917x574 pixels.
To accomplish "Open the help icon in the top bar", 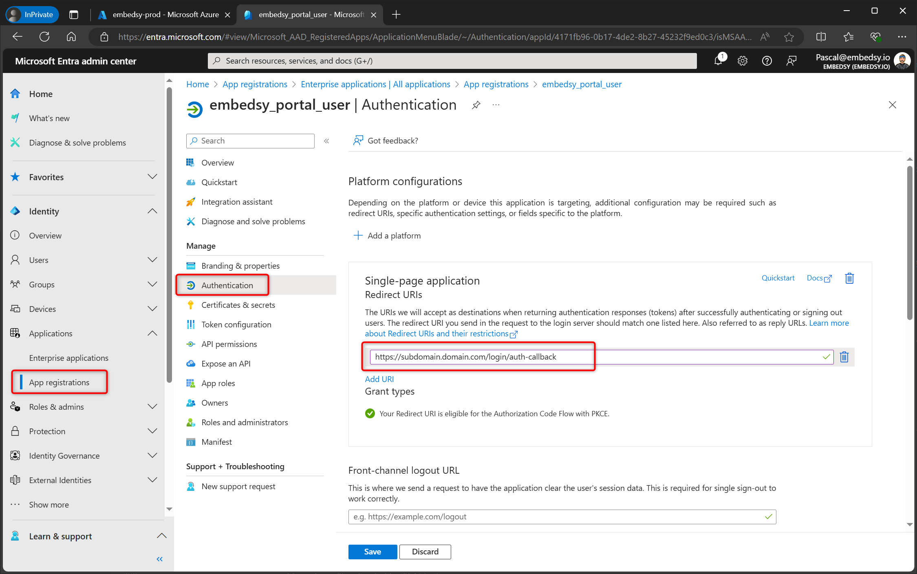I will click(767, 60).
